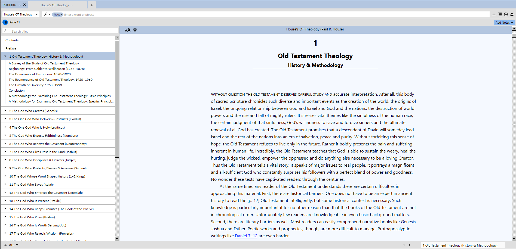Open the Art dropdown at bottom left

17,245
